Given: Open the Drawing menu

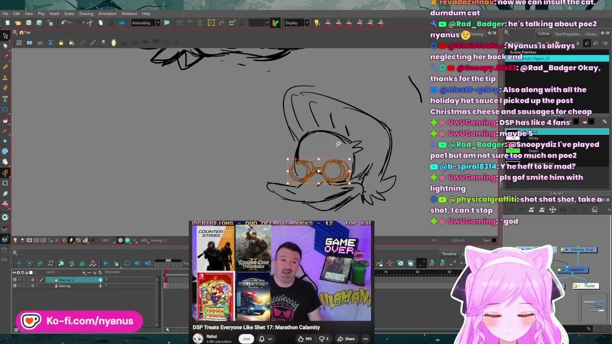Looking at the screenshot, I should (x=86, y=13).
